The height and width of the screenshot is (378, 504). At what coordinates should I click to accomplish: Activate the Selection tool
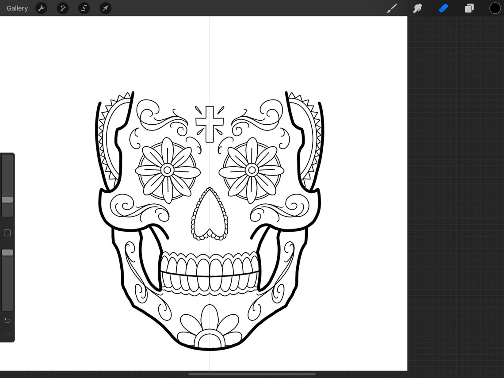pos(84,8)
